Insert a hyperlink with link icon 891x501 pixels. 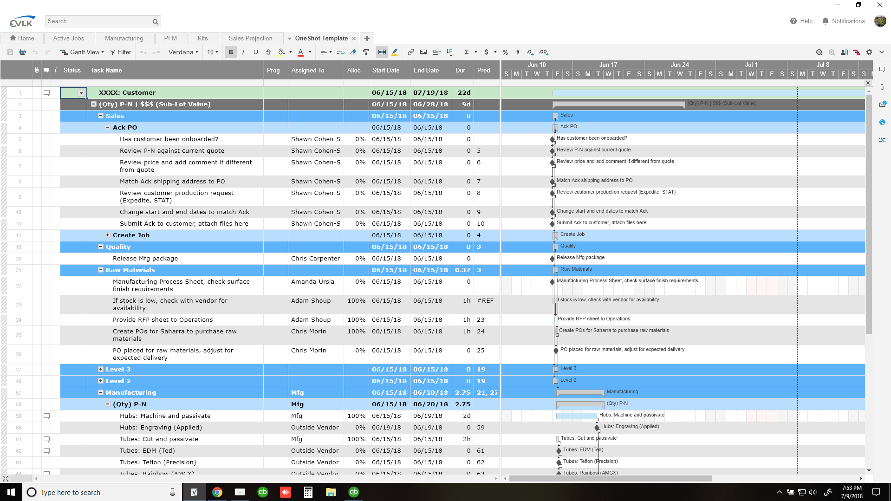pyautogui.click(x=410, y=52)
